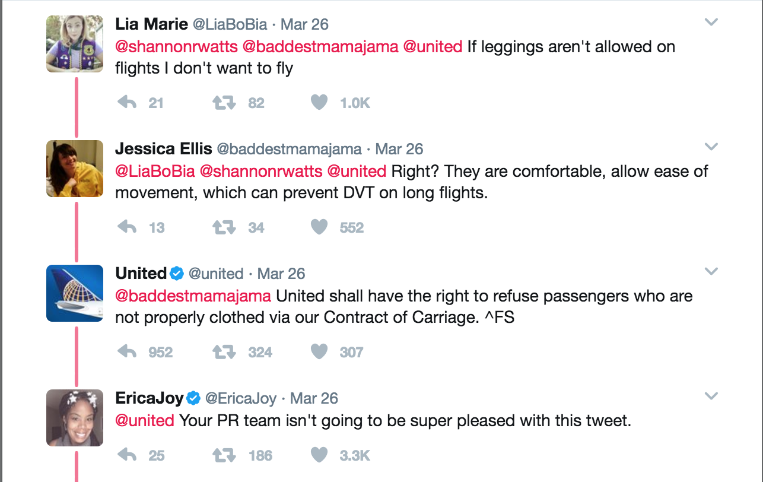Retweet United's Contract of Carriage tweet
This screenshot has width=763, height=482.
224,352
